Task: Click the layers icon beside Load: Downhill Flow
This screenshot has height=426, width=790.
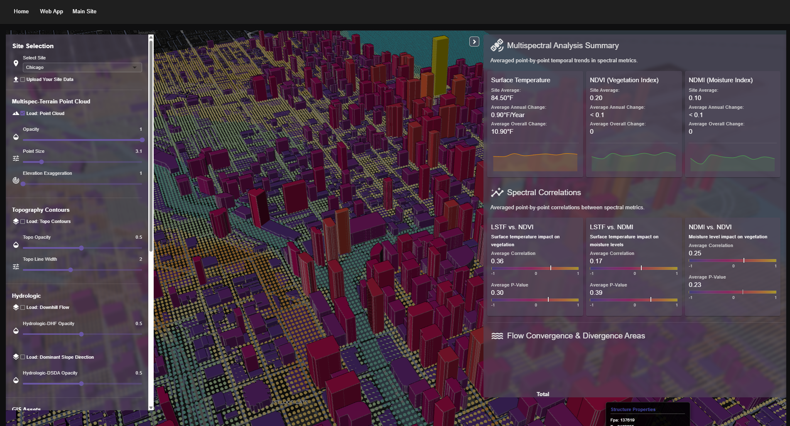Action: pos(16,307)
